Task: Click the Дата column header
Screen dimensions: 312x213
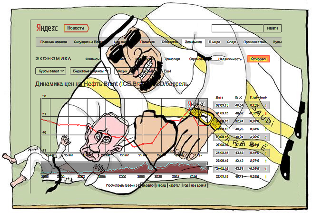Action: coord(219,97)
